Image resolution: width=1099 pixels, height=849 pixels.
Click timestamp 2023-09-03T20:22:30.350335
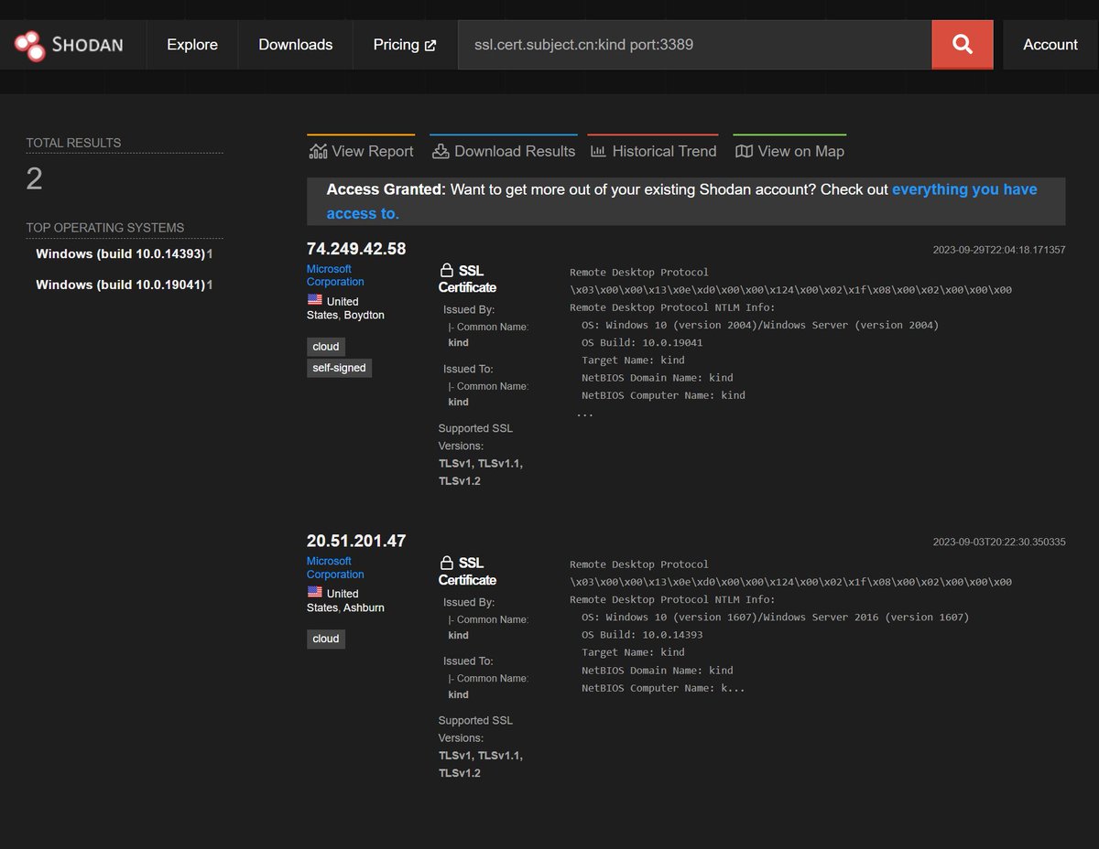(x=999, y=542)
